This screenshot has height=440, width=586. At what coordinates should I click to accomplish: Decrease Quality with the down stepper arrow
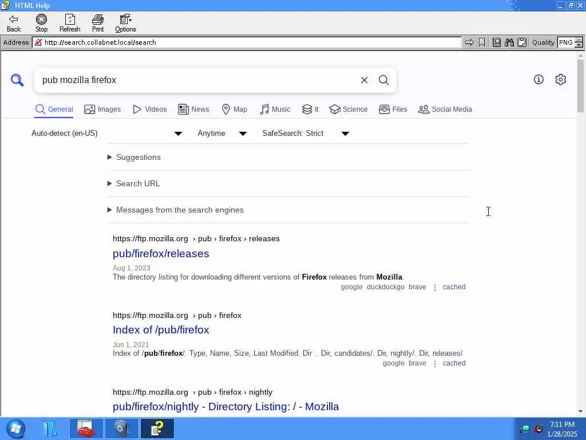coord(579,45)
